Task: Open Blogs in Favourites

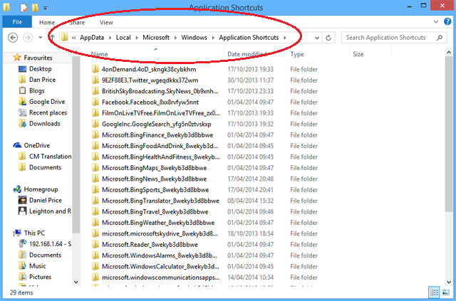Action: click(36, 90)
